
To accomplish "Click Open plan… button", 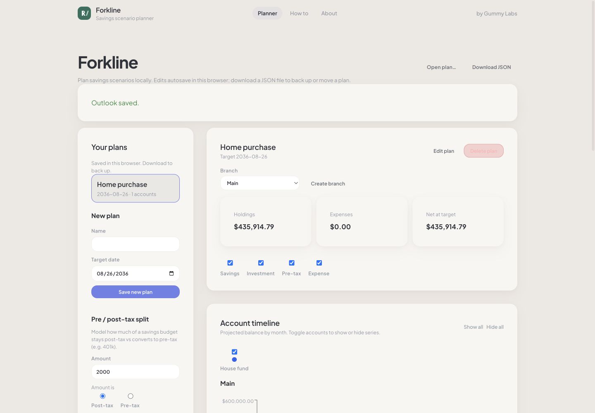I will click(441, 67).
